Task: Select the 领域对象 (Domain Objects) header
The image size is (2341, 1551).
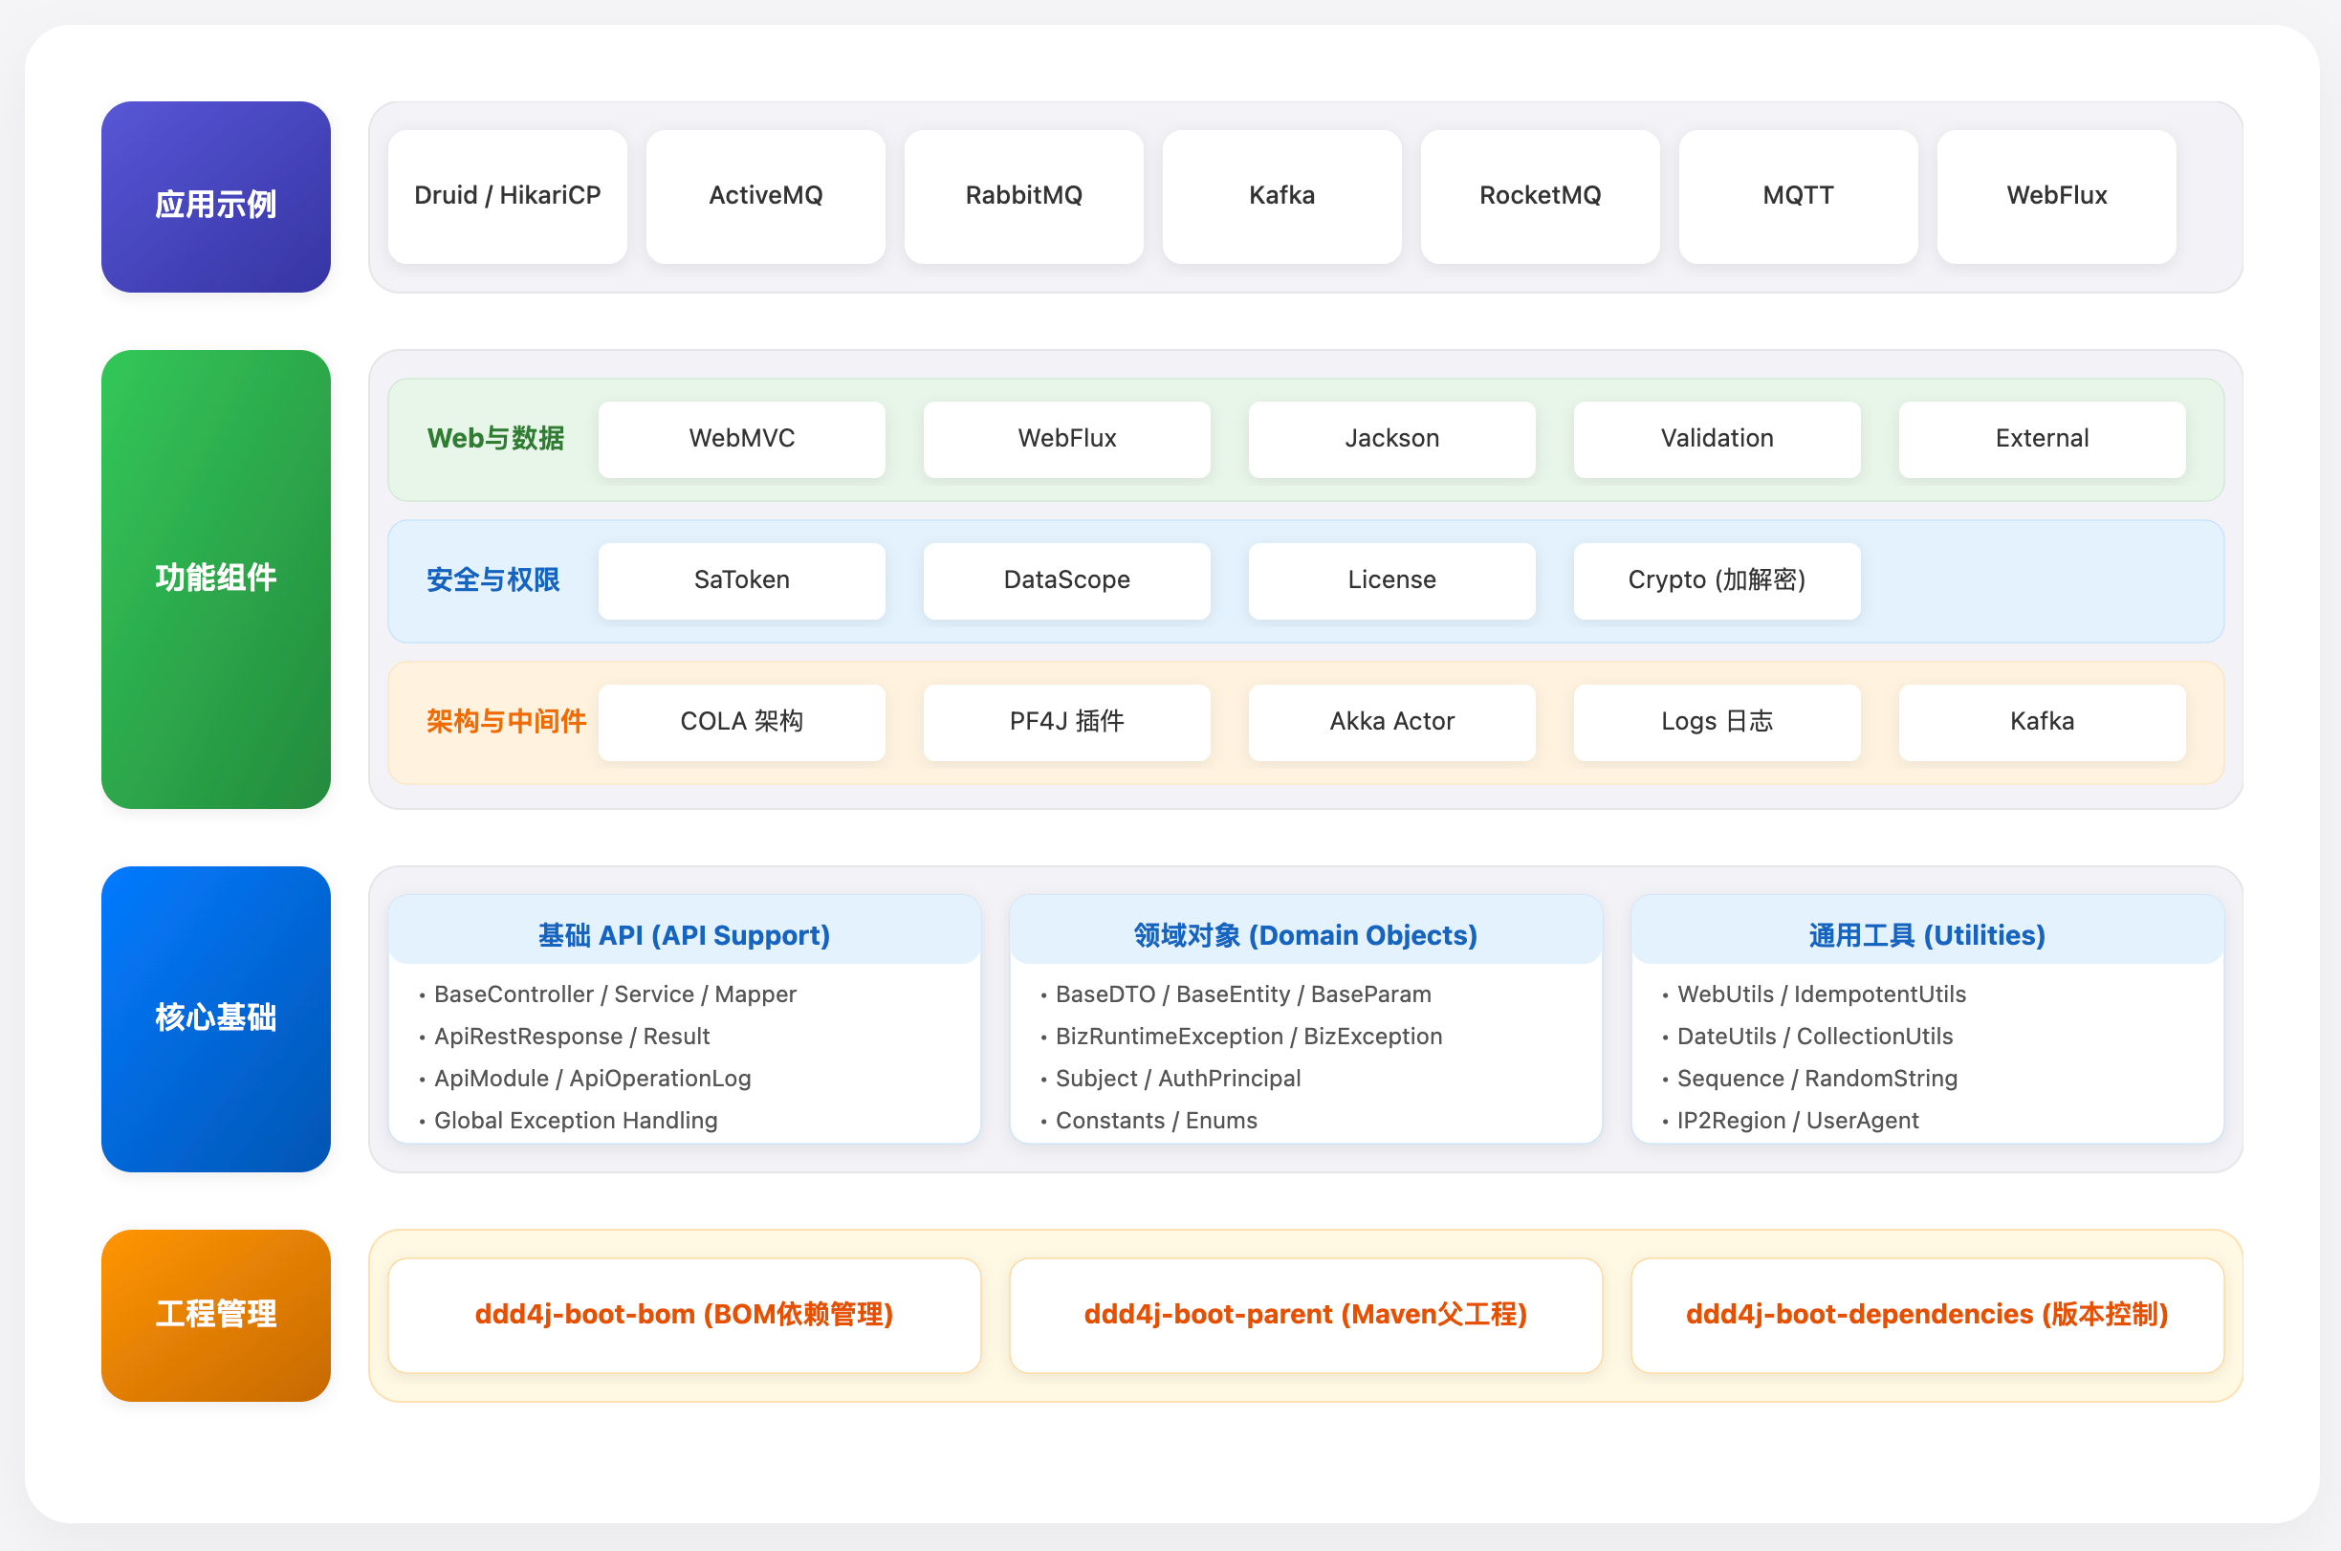Action: (1305, 935)
